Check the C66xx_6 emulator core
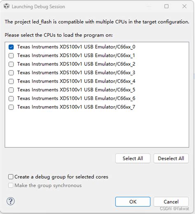 pyautogui.click(x=11, y=98)
